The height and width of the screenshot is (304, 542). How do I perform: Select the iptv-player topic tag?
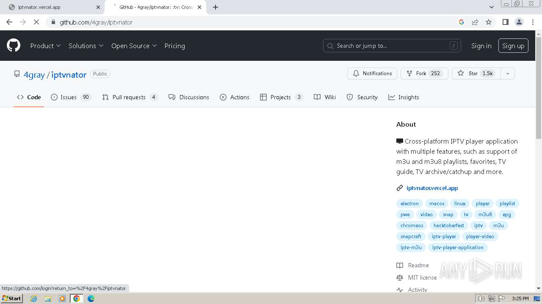pyautogui.click(x=444, y=236)
